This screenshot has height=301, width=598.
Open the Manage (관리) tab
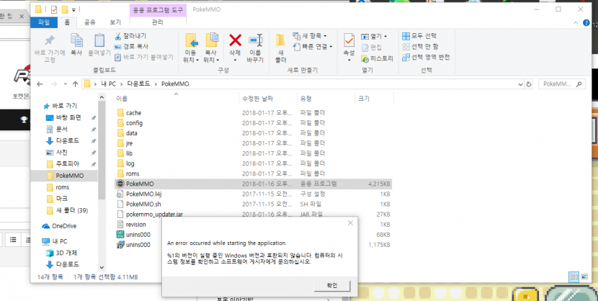point(158,22)
